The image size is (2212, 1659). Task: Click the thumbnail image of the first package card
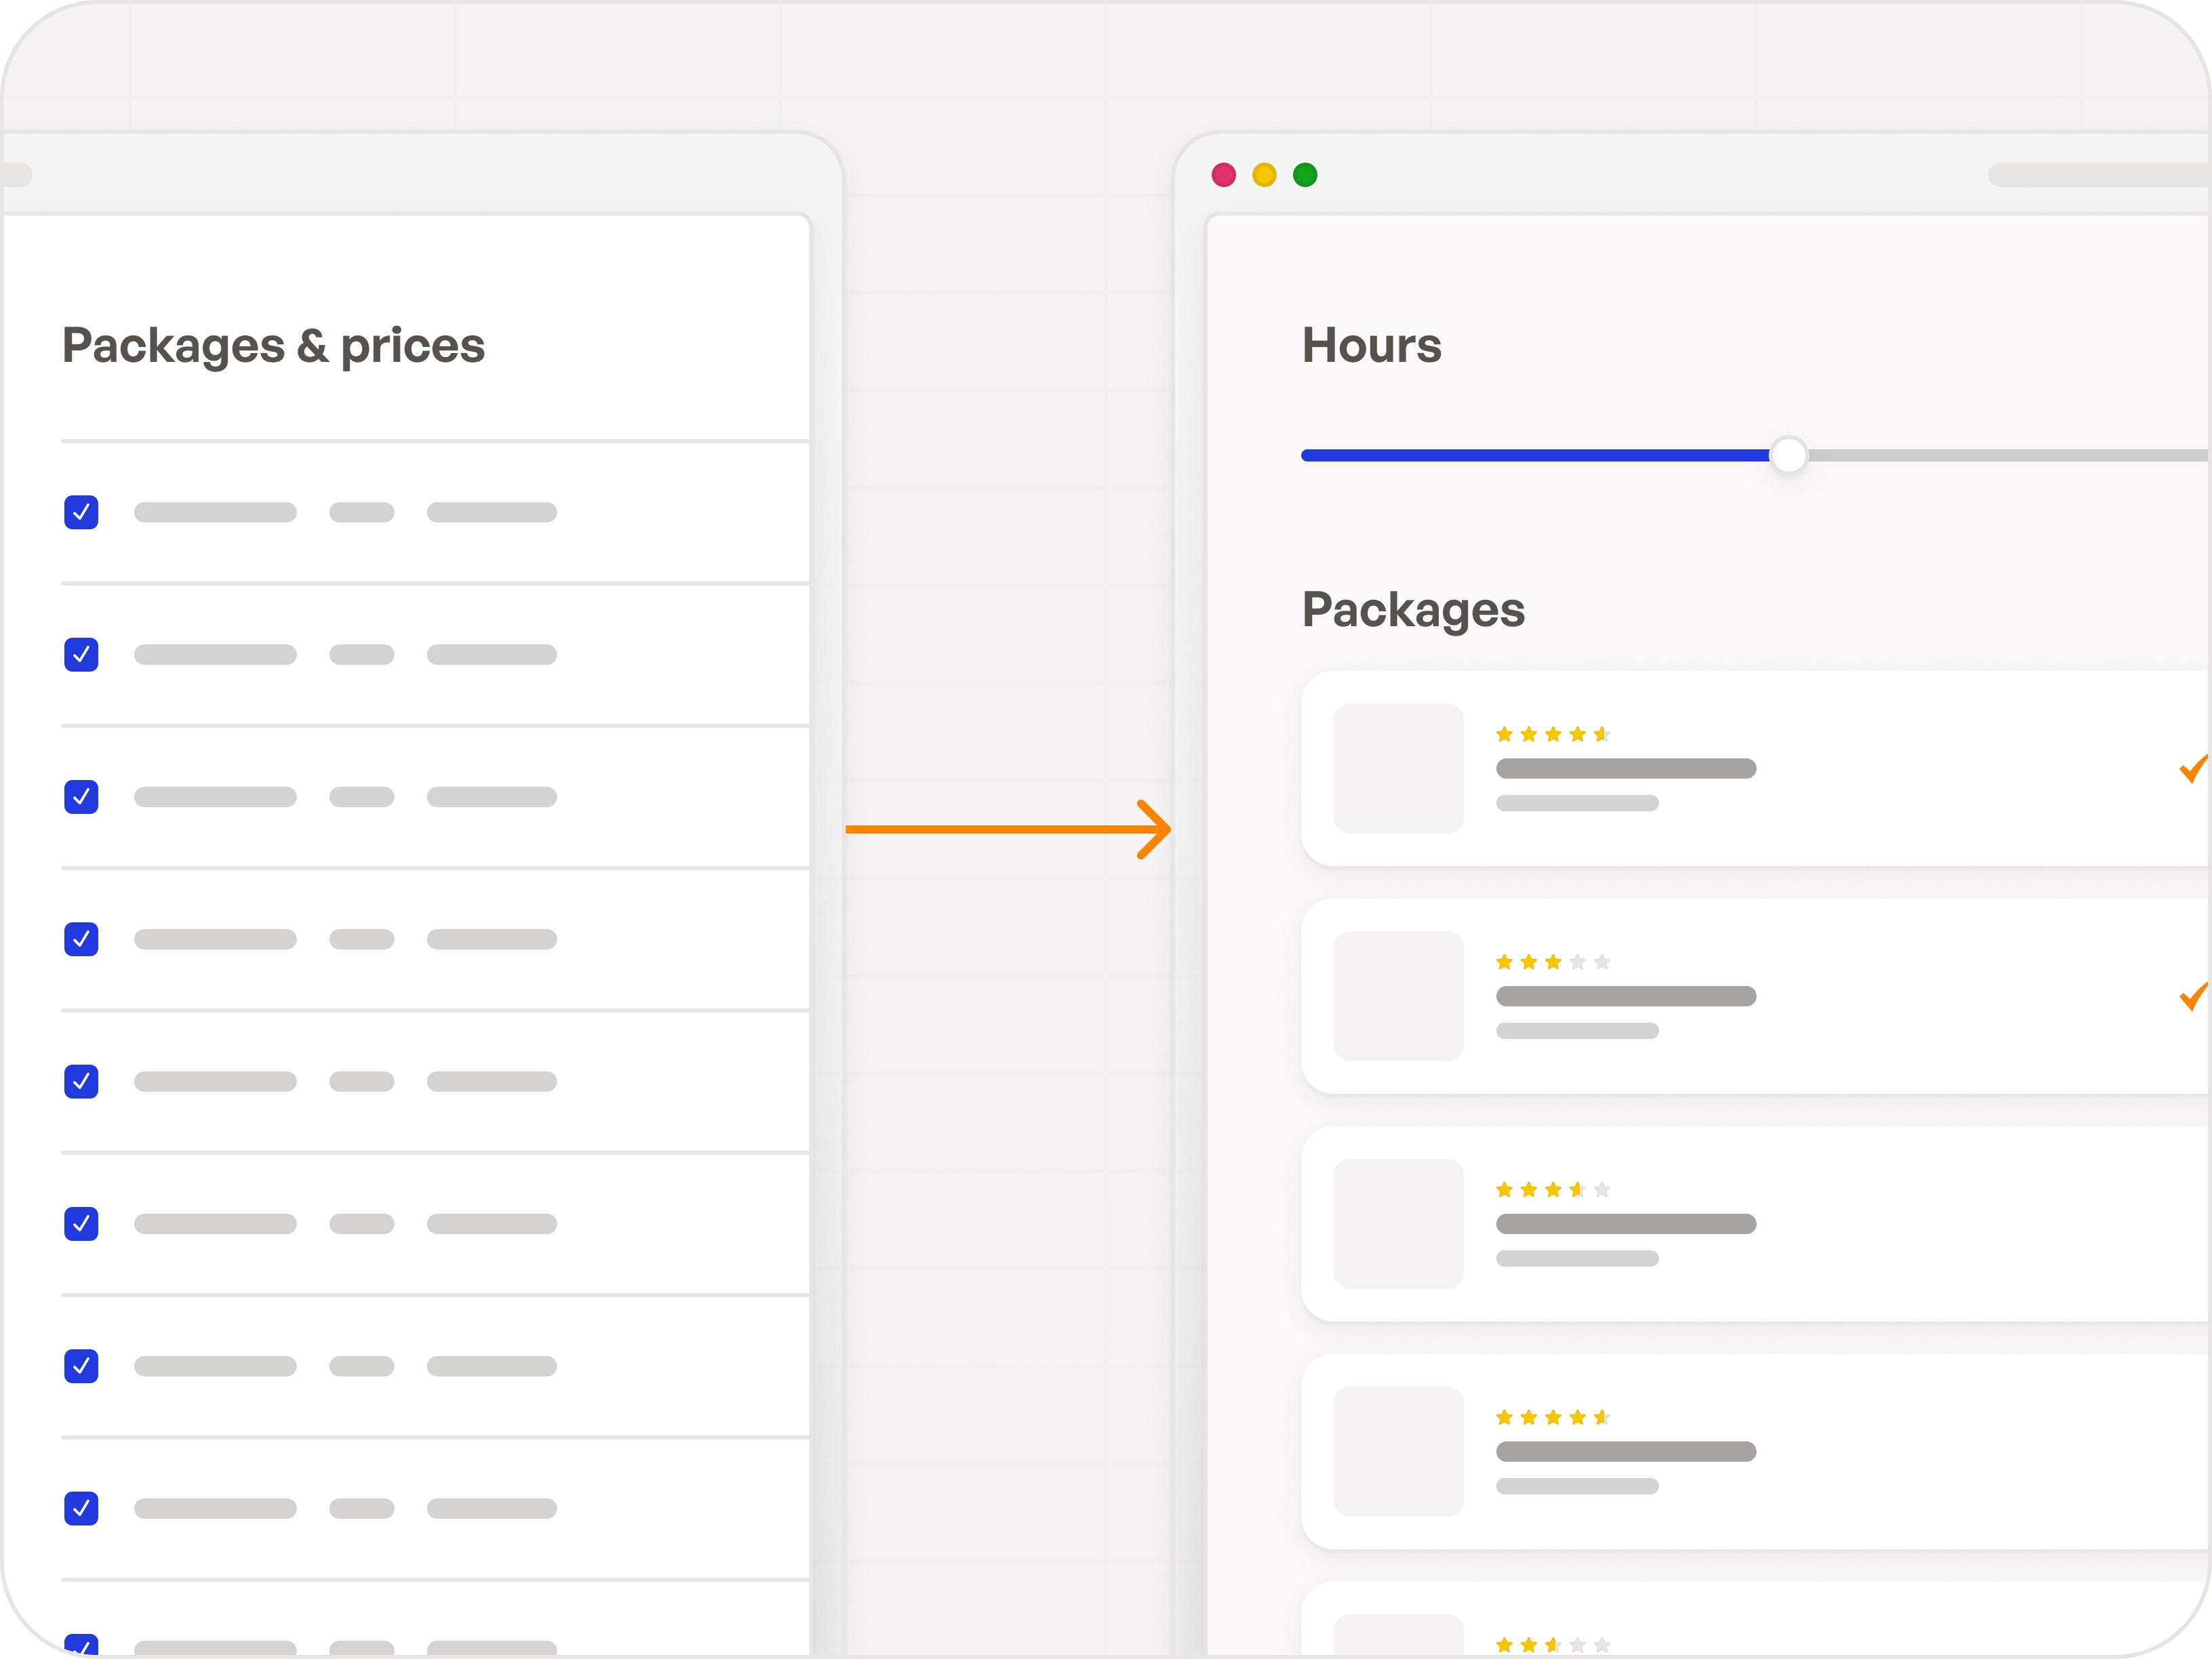click(1398, 768)
